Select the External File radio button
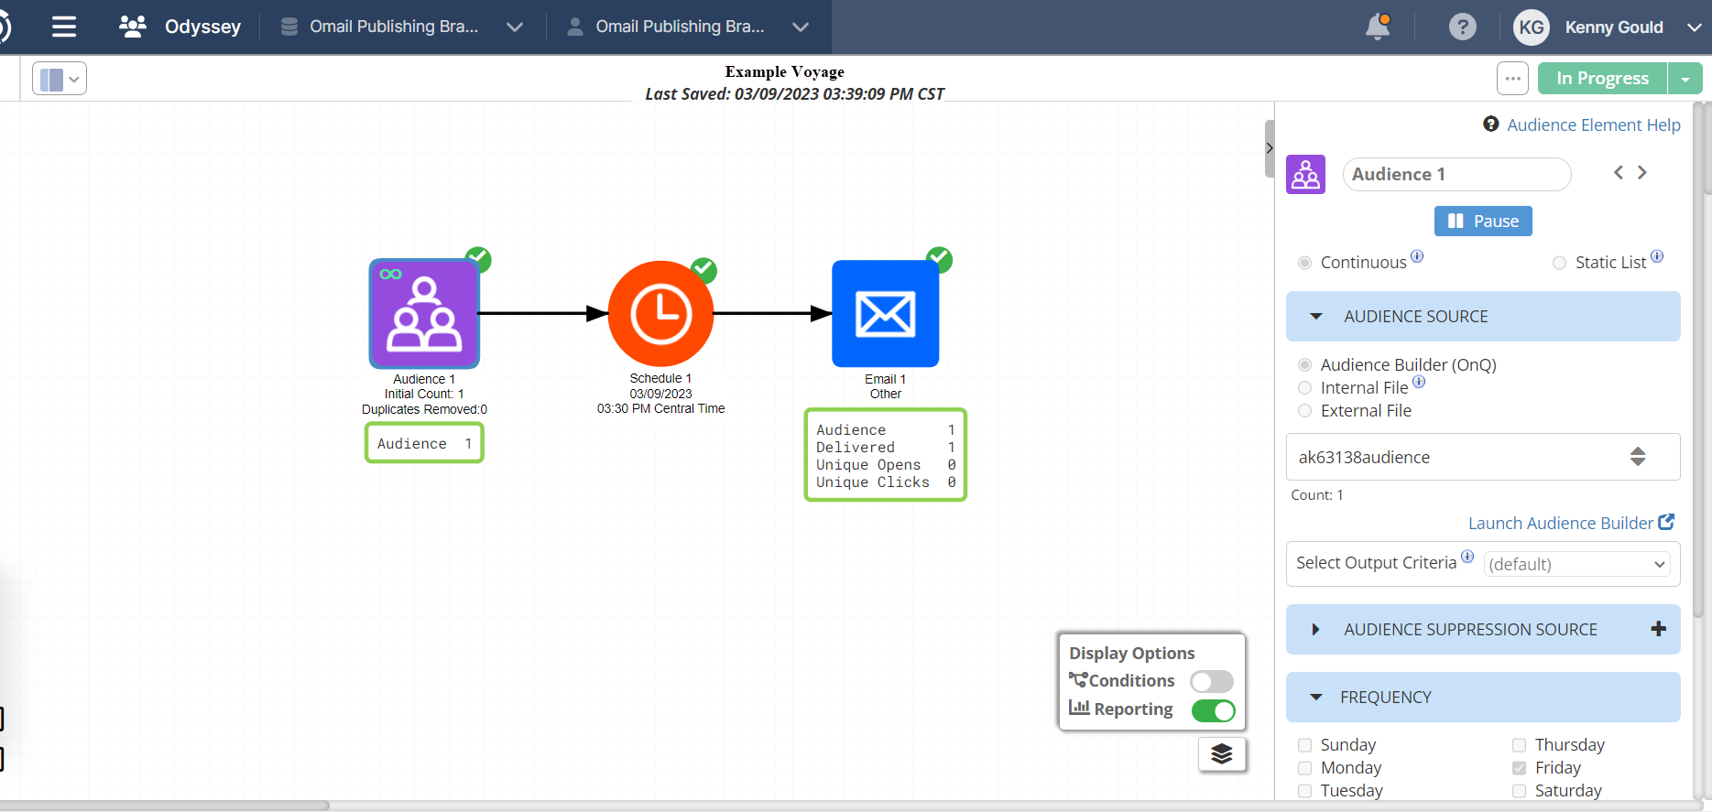 coord(1305,411)
